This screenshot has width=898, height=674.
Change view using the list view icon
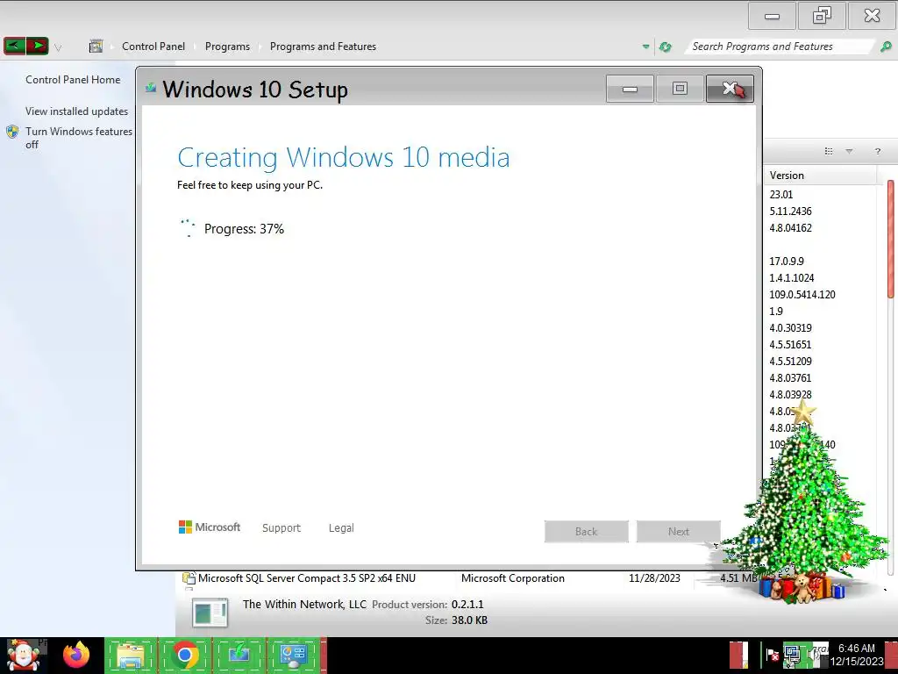[x=828, y=151]
